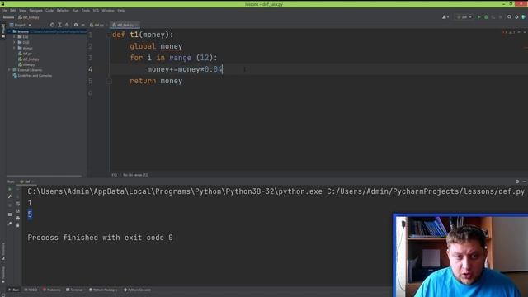Click the Expand All icon in Project panel

tap(59, 25)
